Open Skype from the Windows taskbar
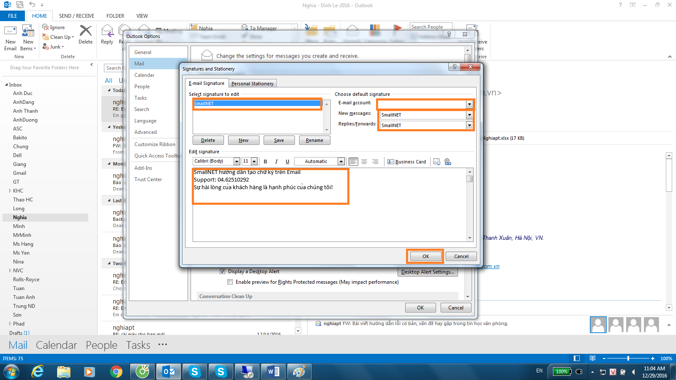This screenshot has height=380, width=676. [195, 372]
